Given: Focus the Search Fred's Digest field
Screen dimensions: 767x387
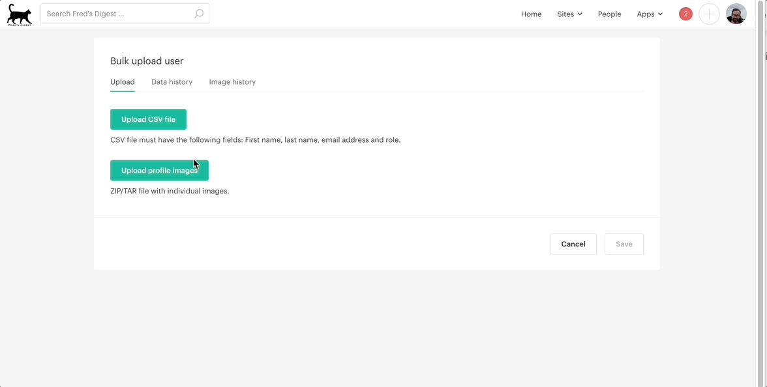Looking at the screenshot, I should (117, 14).
